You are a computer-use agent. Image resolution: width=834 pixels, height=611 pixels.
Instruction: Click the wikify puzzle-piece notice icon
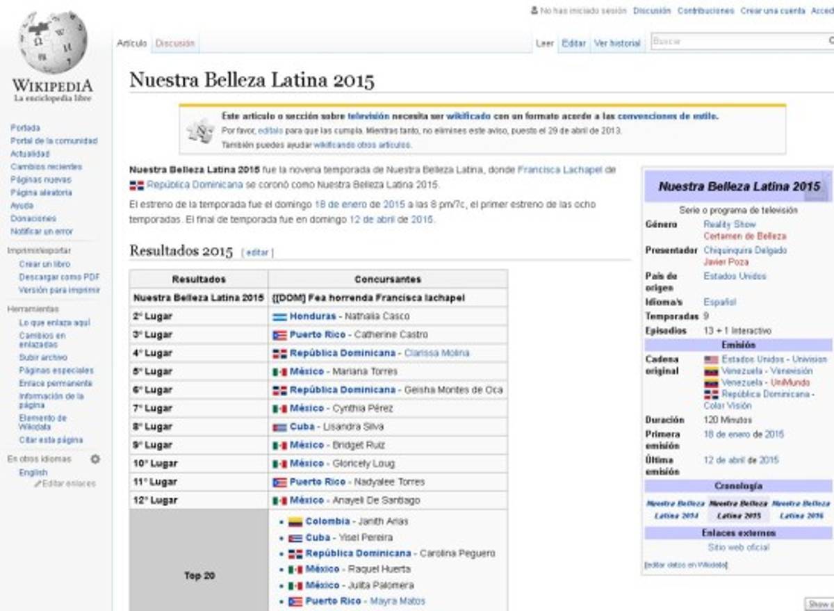[x=200, y=130]
